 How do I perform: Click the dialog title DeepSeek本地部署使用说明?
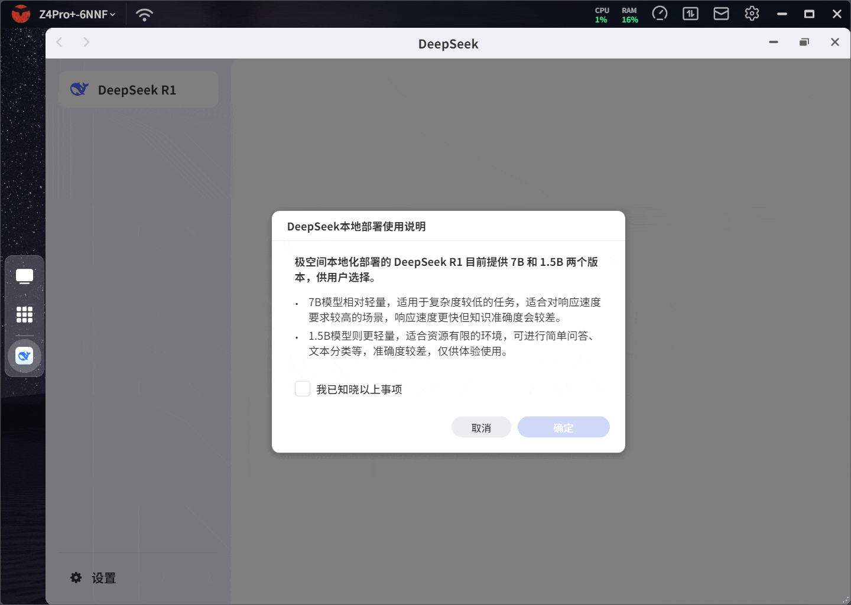(356, 226)
